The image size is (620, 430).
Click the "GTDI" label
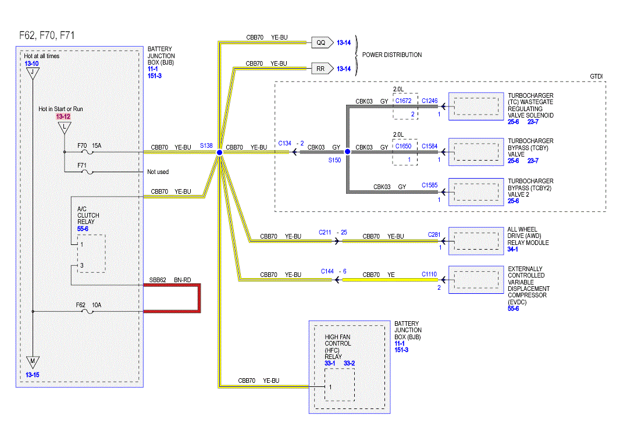click(x=596, y=76)
